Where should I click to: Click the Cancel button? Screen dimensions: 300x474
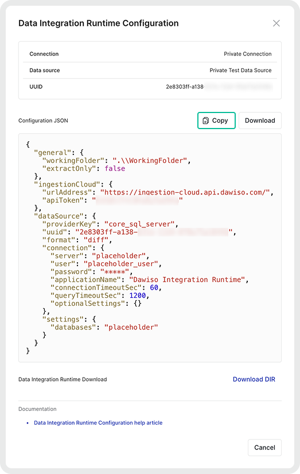tap(264, 448)
